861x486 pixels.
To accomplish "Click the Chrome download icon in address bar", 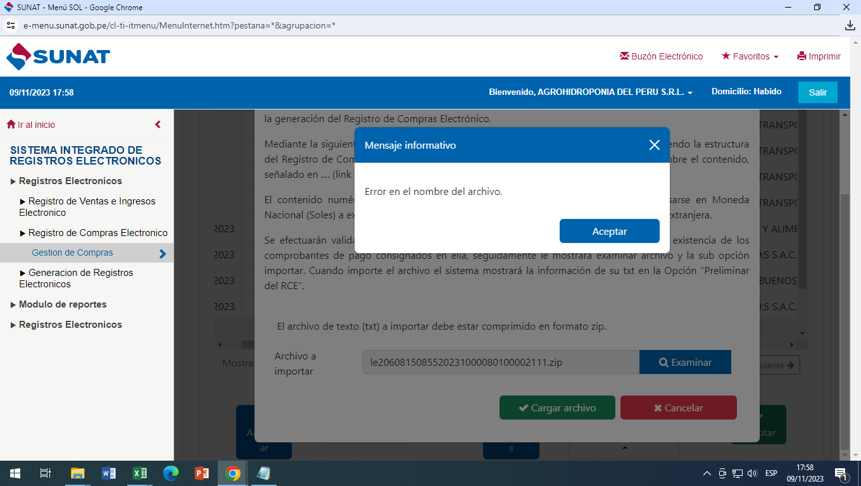I will click(x=850, y=25).
